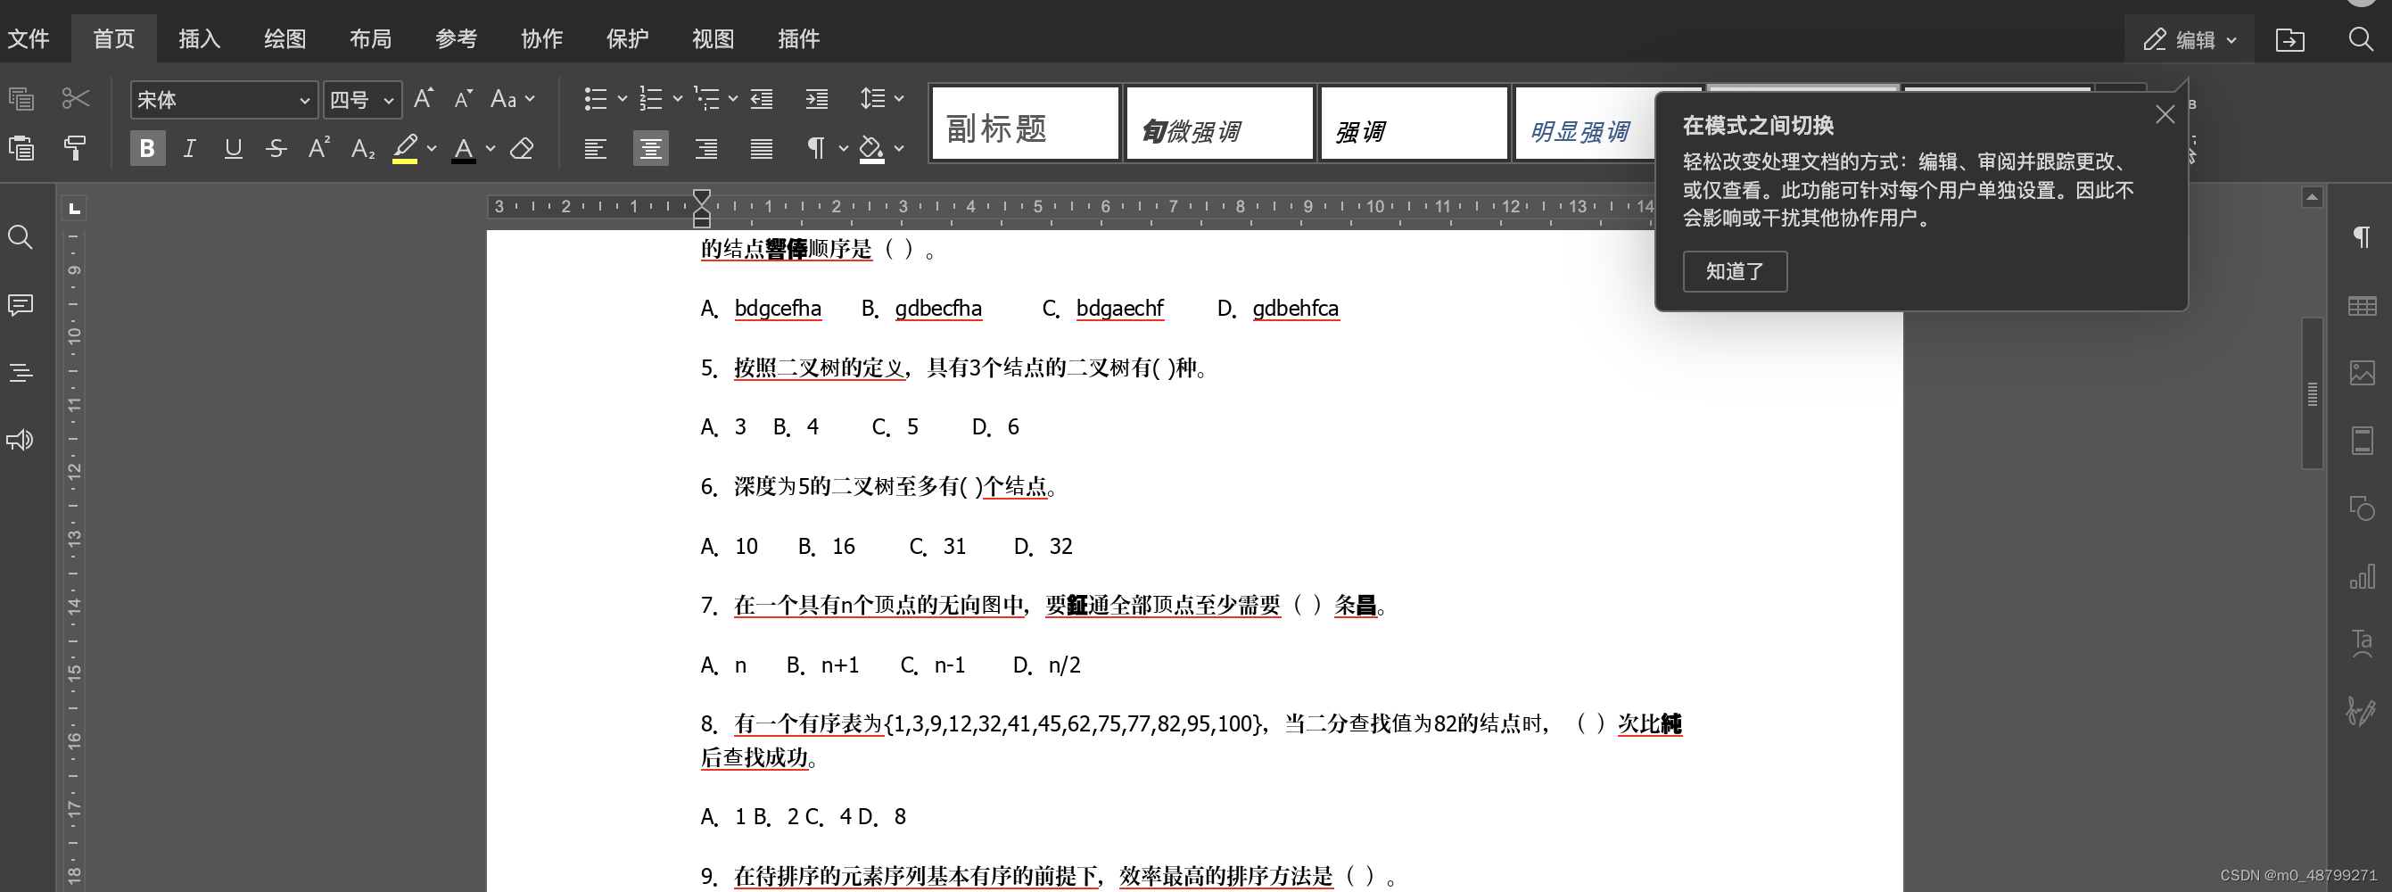Decrease font size with A-down icon
Image resolution: width=2392 pixels, height=892 pixels.
pyautogui.click(x=464, y=98)
